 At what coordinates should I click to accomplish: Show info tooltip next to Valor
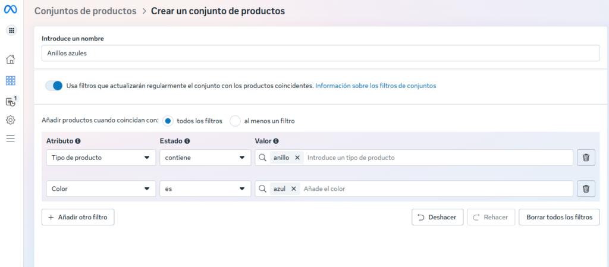(x=276, y=142)
